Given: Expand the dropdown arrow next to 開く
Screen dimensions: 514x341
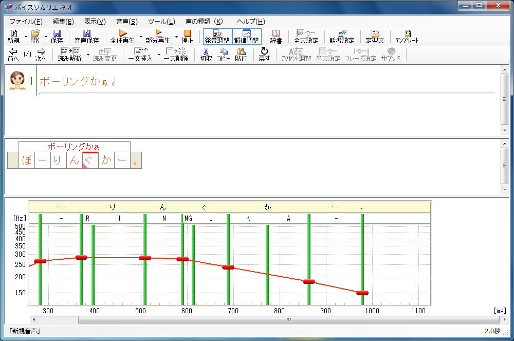Looking at the screenshot, I should (x=46, y=37).
